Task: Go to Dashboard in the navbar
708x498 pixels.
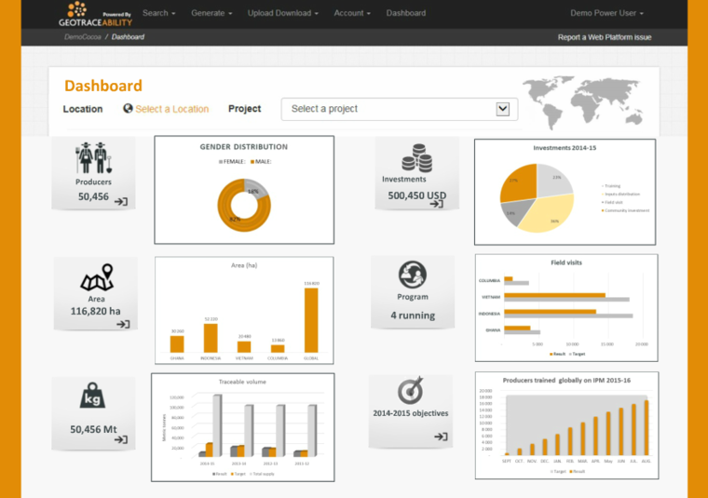Action: click(x=405, y=13)
